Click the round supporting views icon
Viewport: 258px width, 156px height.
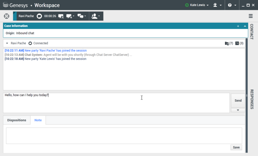(6, 16)
